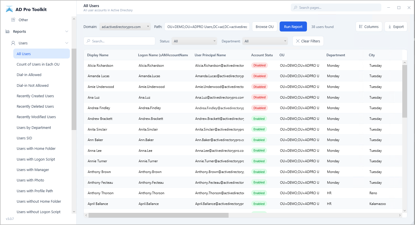Click the Export button
Viewport: 415px width, 225px height.
pos(396,27)
